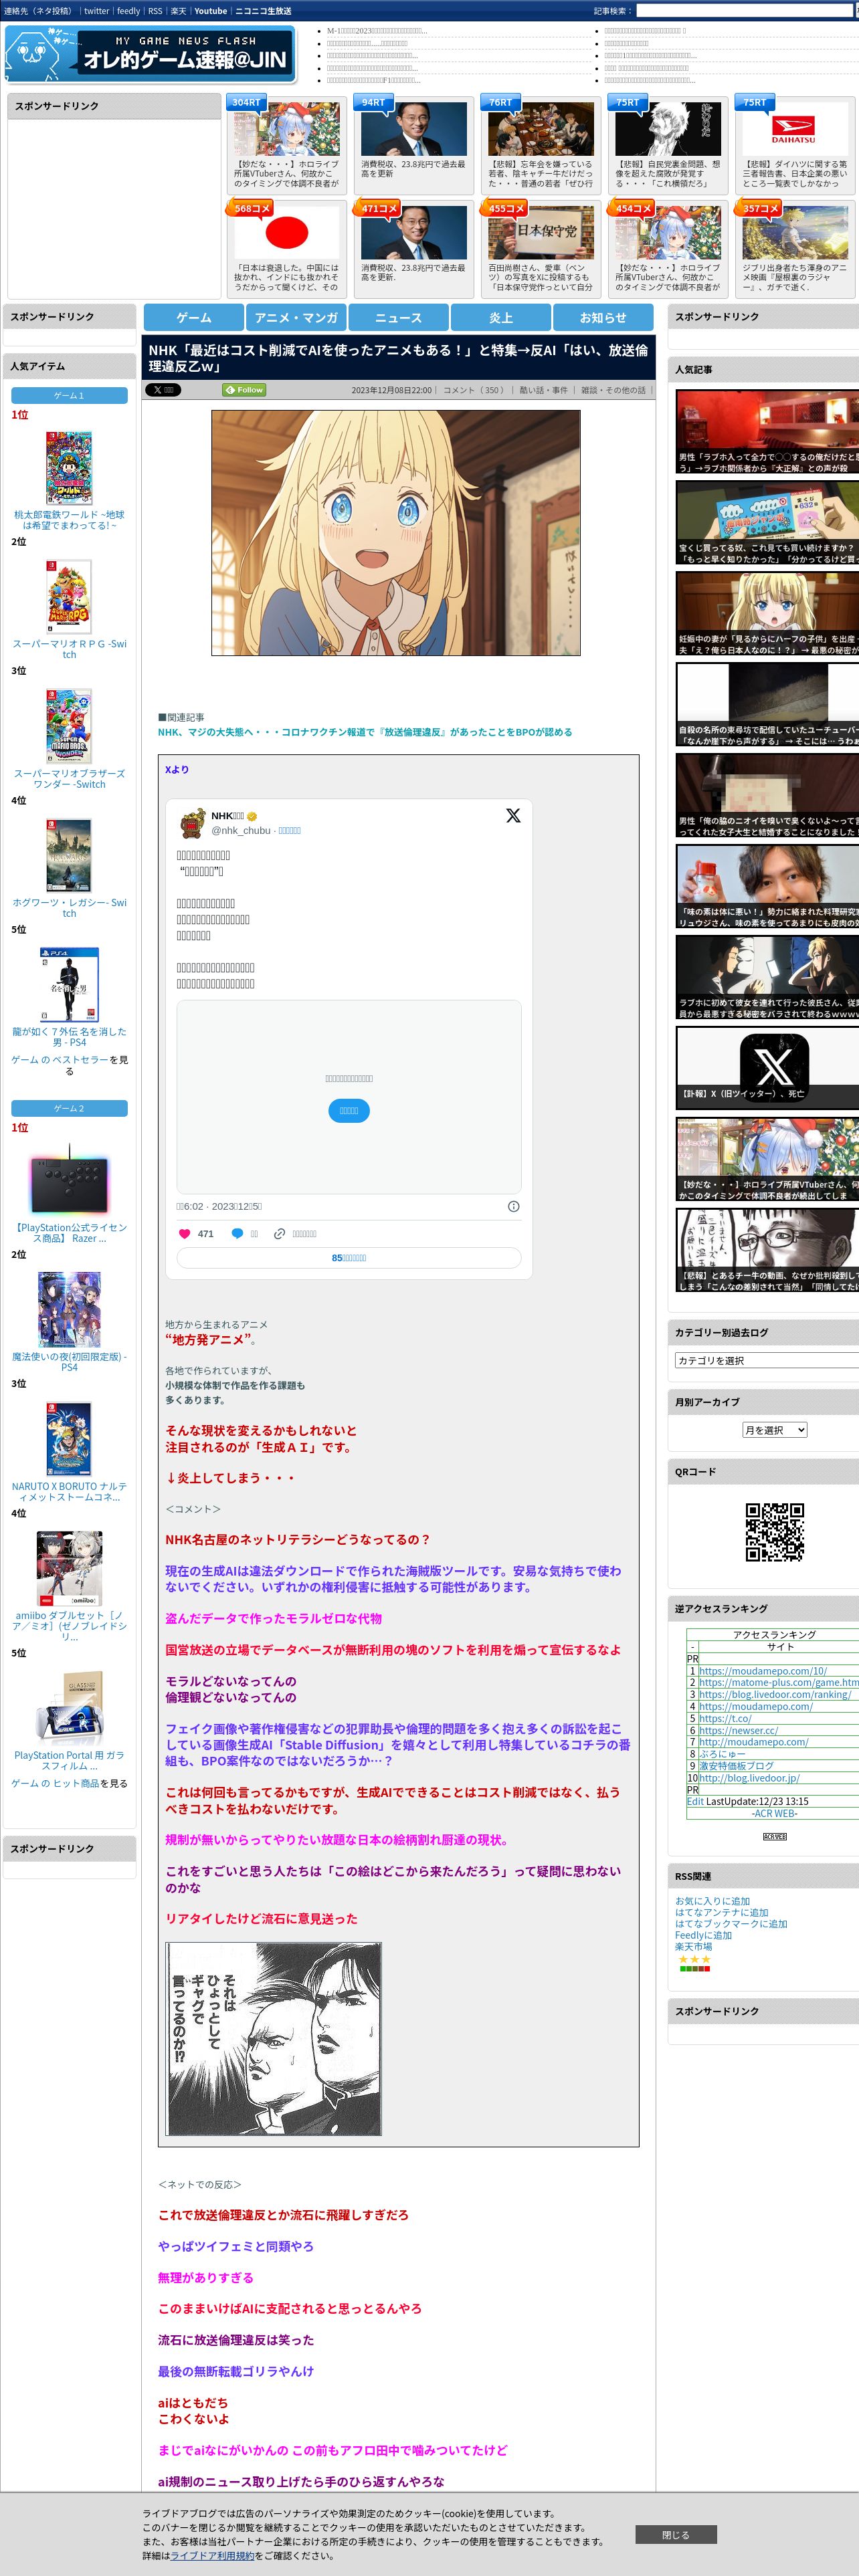This screenshot has height=2576, width=859.
Task: Click the ゲーム の ベストセラー link
Action: coord(60,1059)
